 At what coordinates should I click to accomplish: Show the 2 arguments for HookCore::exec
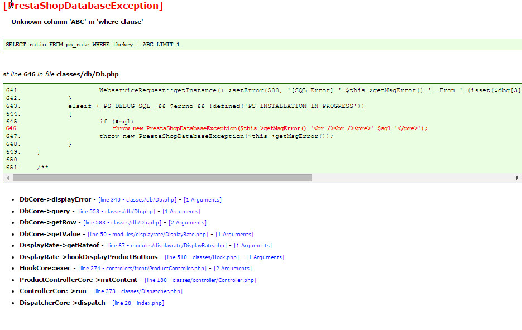pos(233,269)
